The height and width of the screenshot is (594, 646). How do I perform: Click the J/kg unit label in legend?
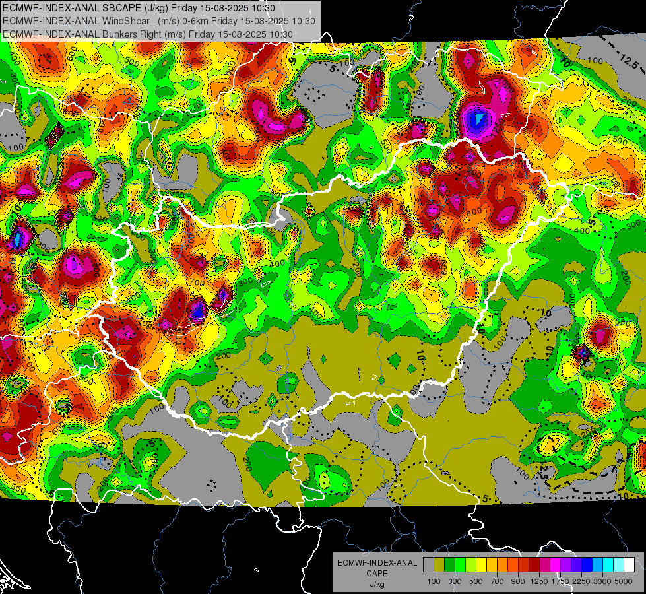point(377,584)
